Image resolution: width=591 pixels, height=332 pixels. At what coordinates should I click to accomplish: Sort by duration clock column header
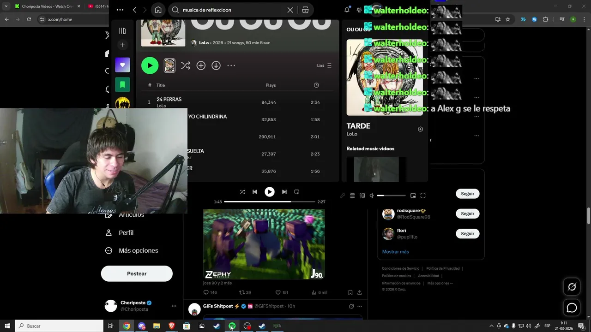pyautogui.click(x=316, y=85)
